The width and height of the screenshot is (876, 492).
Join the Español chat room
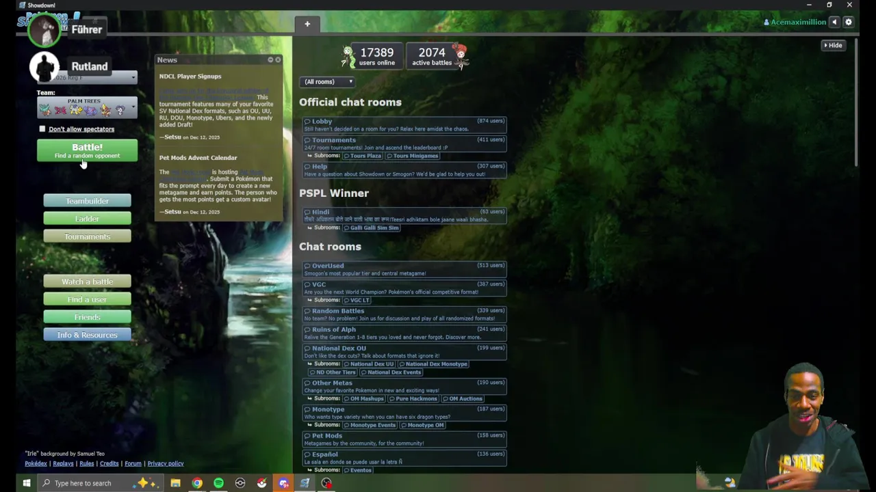point(404,457)
